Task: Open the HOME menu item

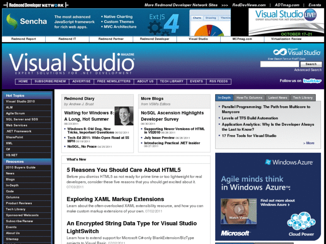Action: pyautogui.click(x=23, y=81)
